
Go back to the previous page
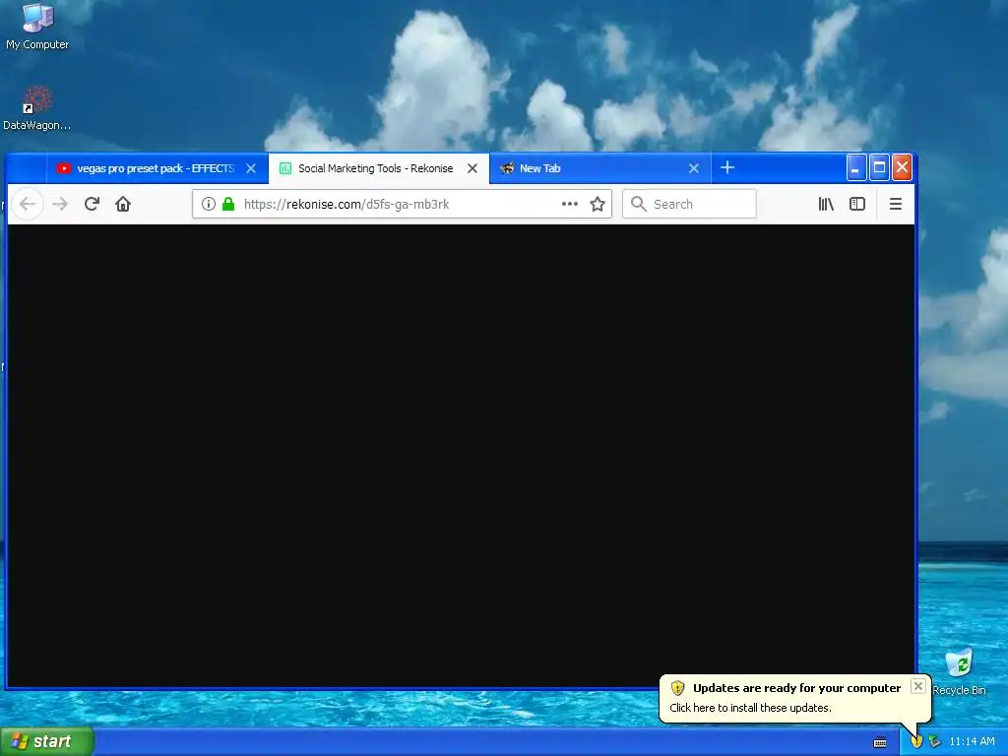click(27, 205)
